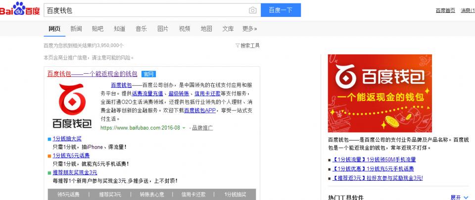This screenshot has width=475, height=200.
Task: Click the 官网 badge
Action: pos(148,74)
